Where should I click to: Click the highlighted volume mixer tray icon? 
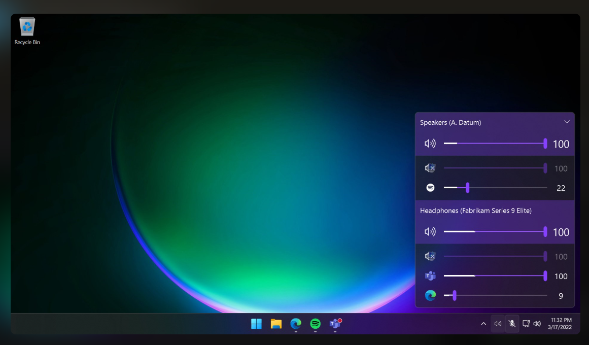(498, 324)
